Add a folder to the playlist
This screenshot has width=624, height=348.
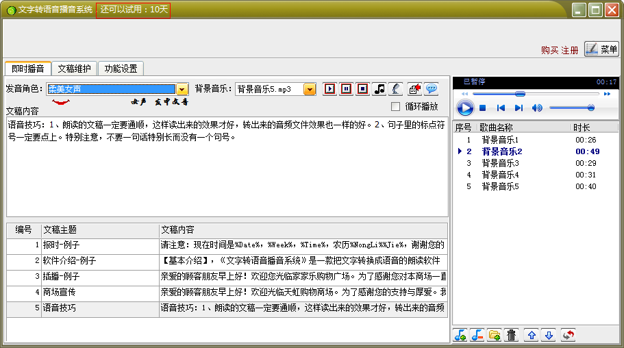click(494, 335)
